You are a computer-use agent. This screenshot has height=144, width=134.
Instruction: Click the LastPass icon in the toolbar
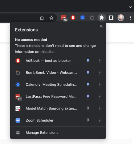pyautogui.click(x=64, y=18)
